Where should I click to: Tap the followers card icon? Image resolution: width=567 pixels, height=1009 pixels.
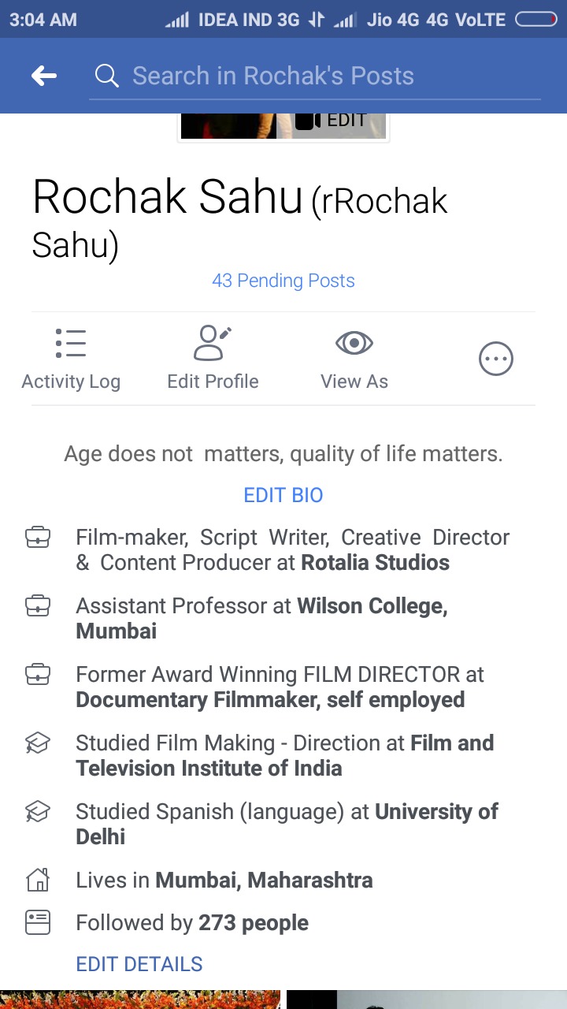tap(38, 922)
